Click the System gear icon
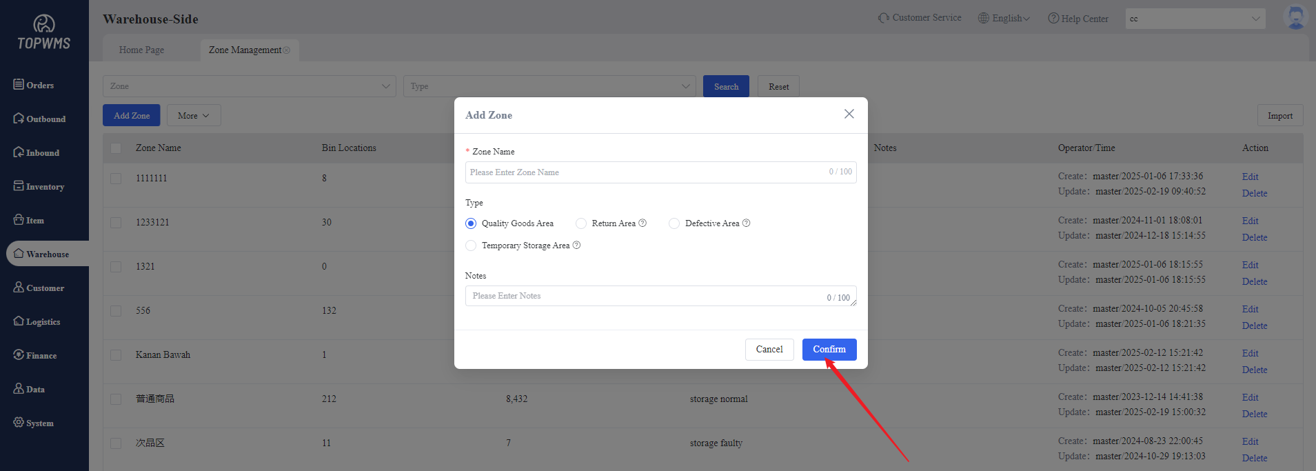This screenshot has height=471, width=1316. [19, 422]
